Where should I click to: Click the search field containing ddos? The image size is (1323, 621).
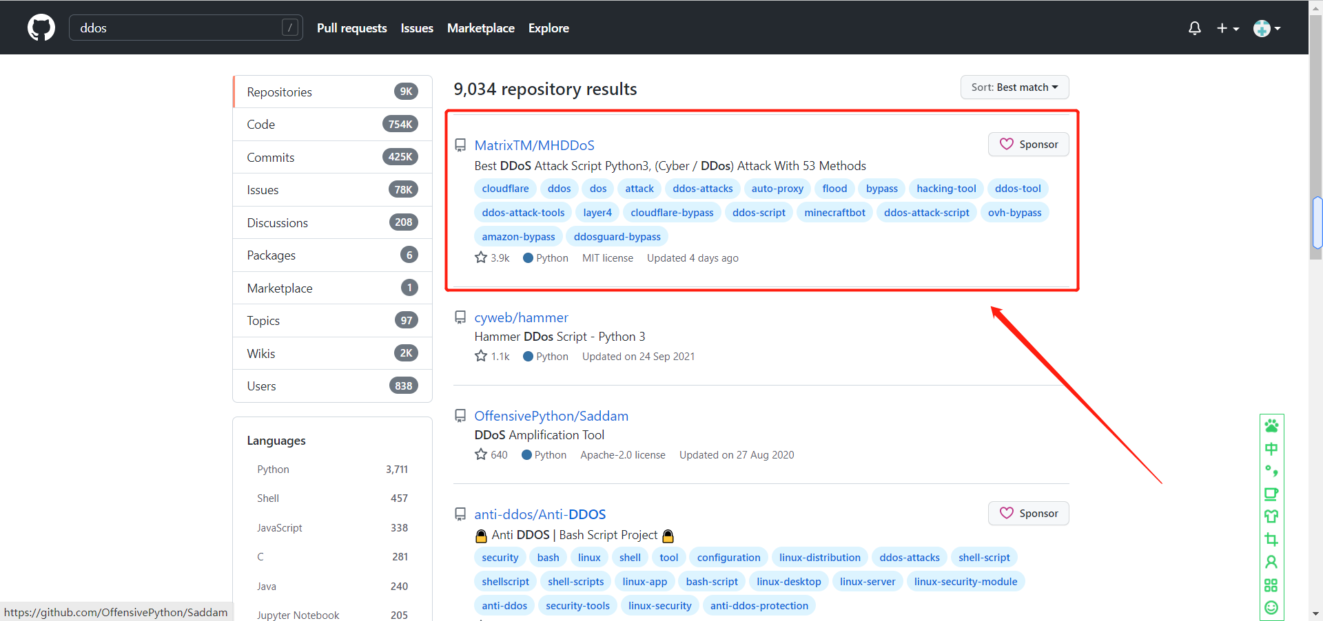pyautogui.click(x=186, y=28)
